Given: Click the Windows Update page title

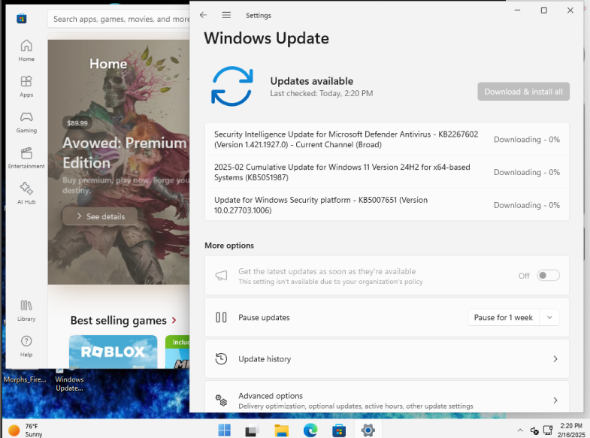Looking at the screenshot, I should [266, 38].
